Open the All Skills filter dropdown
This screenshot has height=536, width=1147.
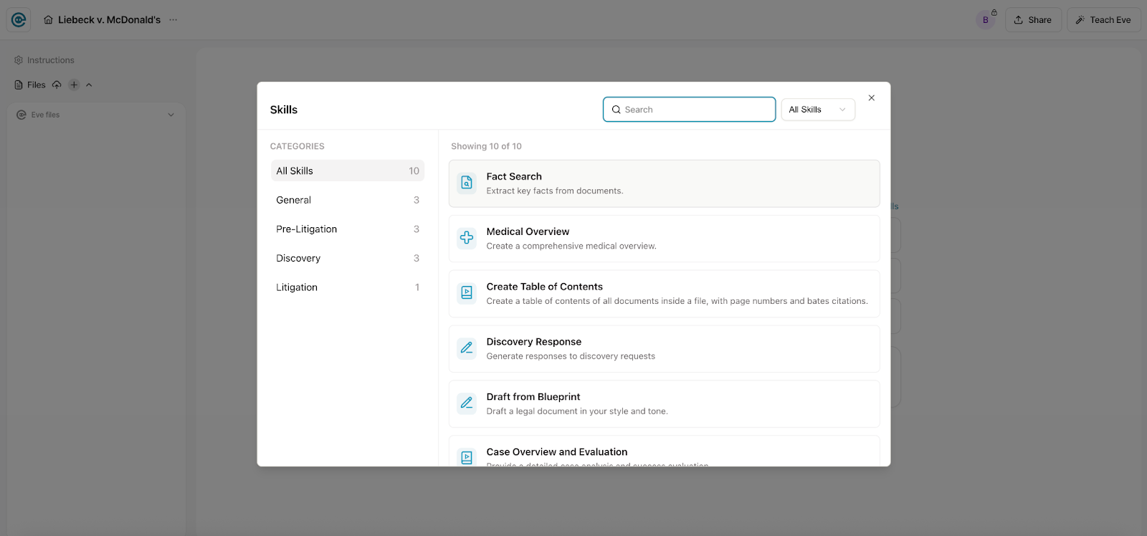(818, 110)
